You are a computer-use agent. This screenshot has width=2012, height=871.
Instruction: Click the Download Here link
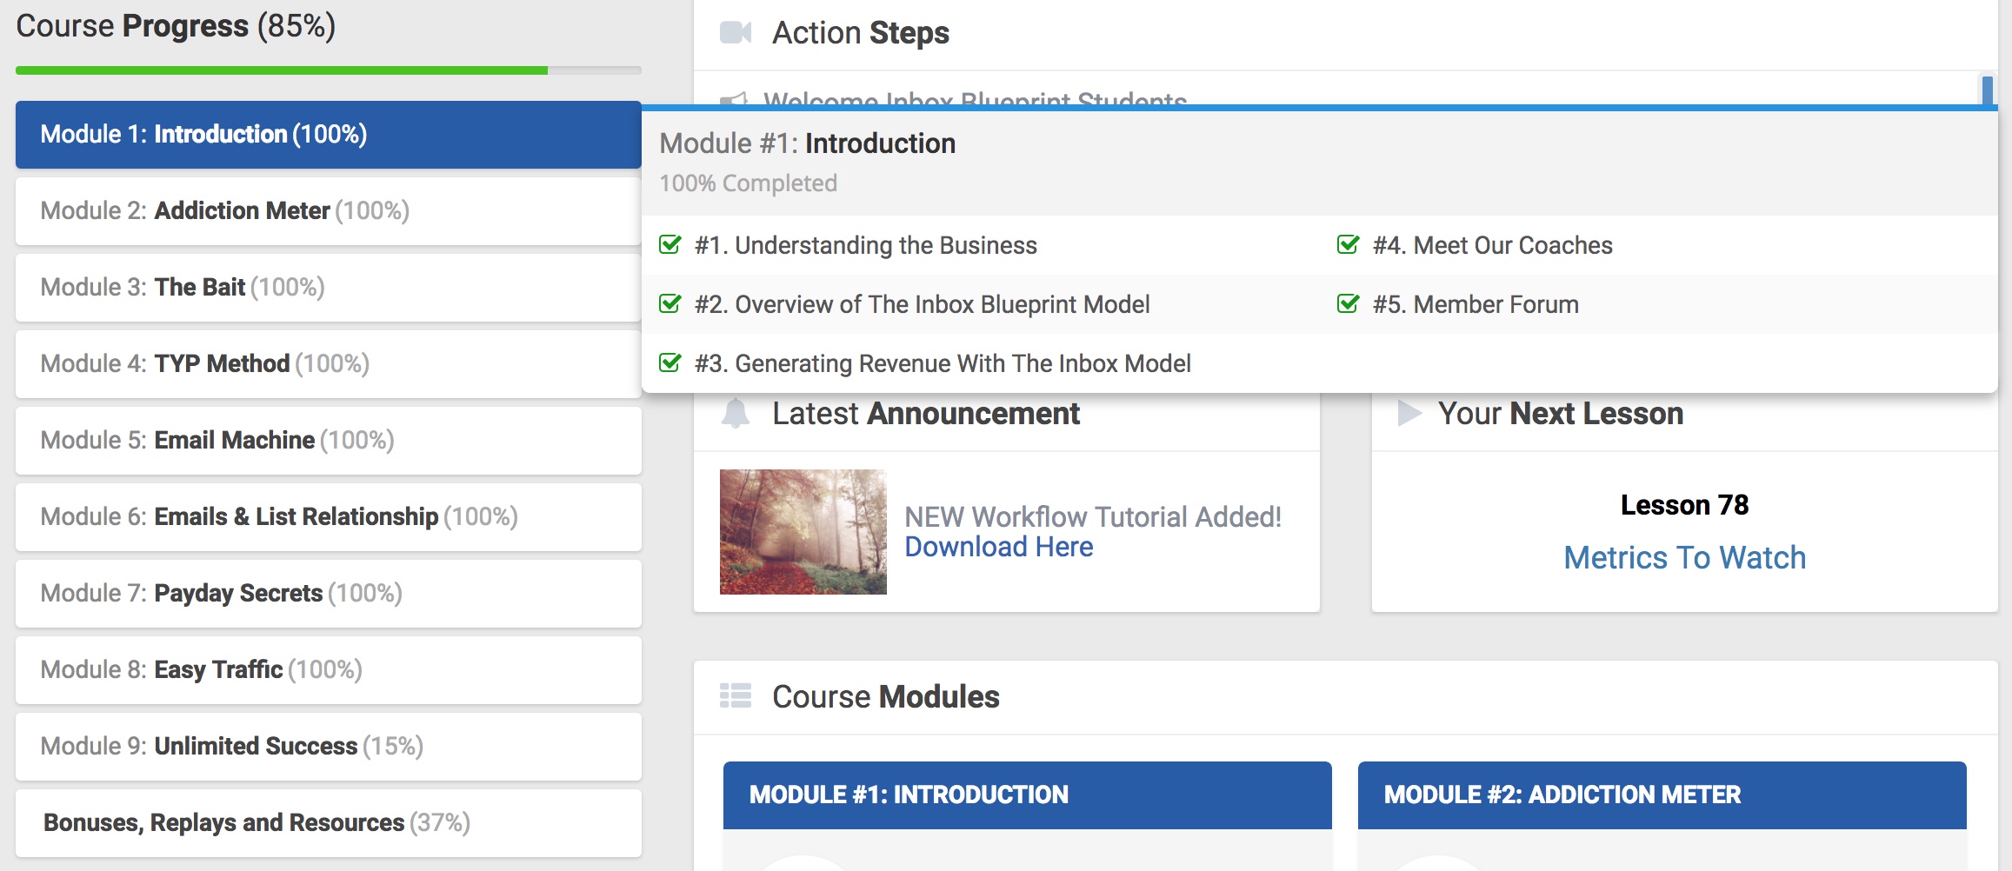(999, 547)
